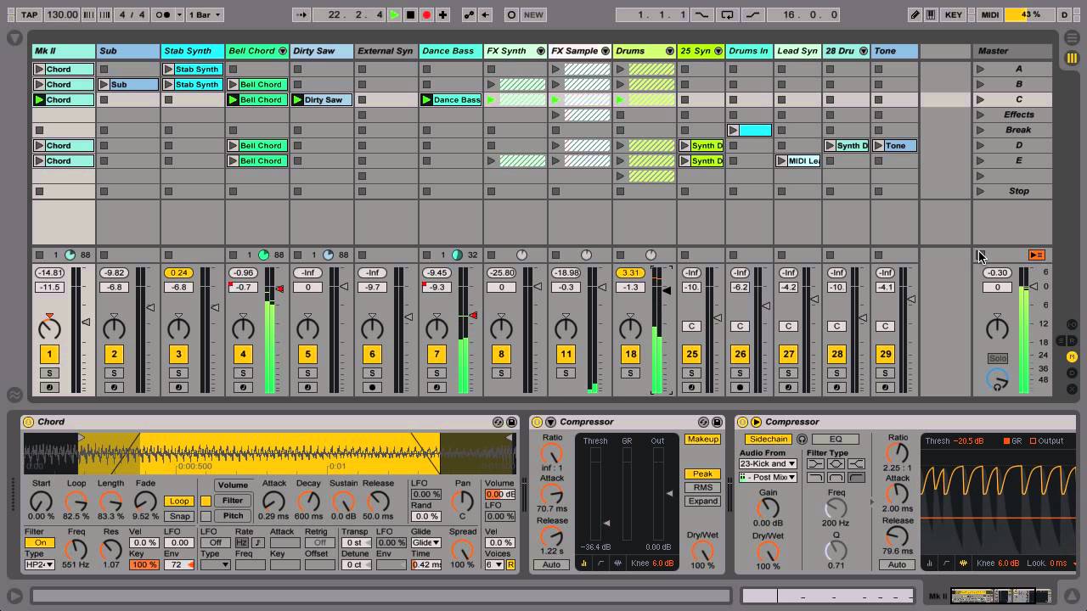The width and height of the screenshot is (1087, 611).
Task: Click the back-to-arrangement orange icon above Master
Action: 1037,255
